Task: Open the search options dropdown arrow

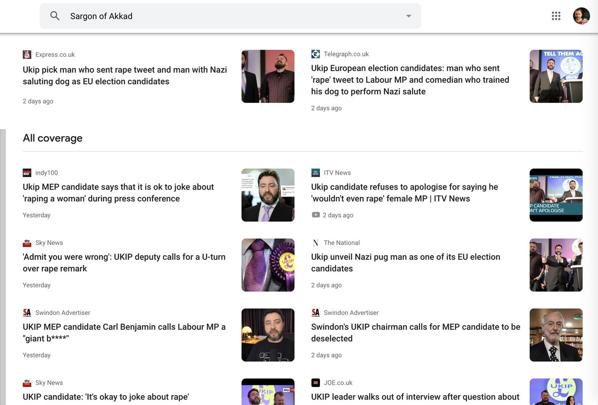Action: coord(409,16)
